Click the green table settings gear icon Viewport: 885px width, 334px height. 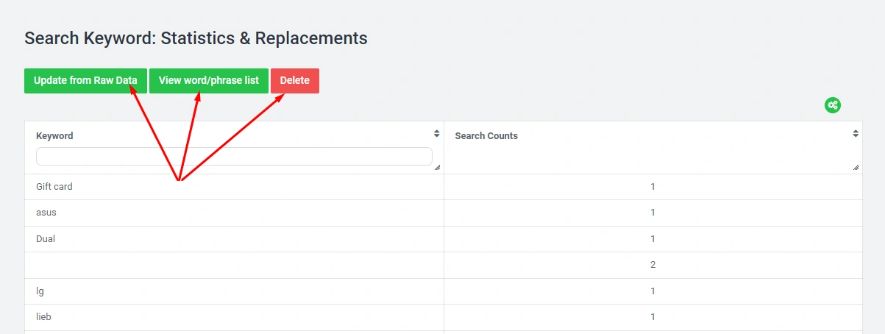[832, 105]
